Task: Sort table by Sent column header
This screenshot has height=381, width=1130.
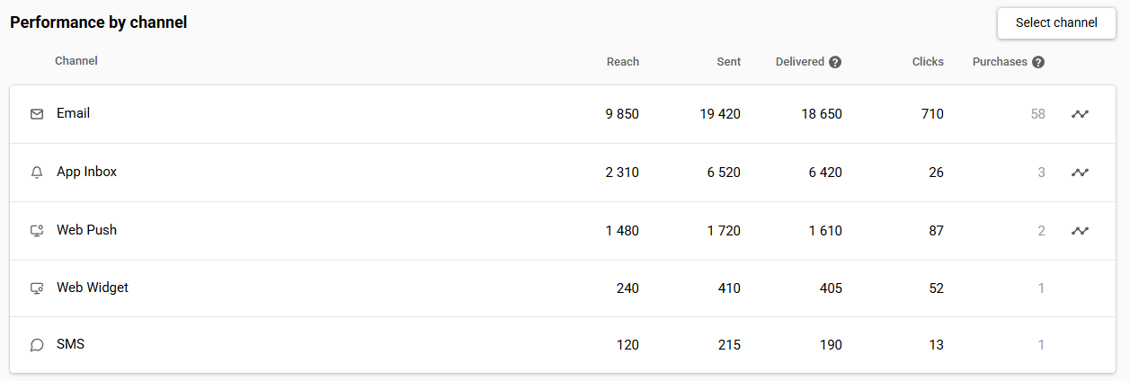Action: (729, 62)
